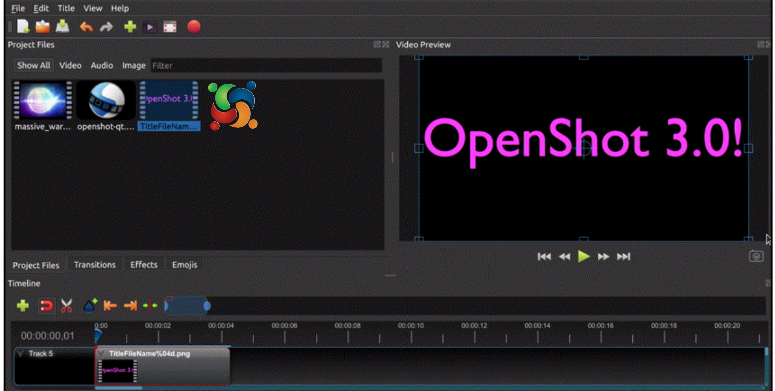
Task: Fast forward the video preview
Action: tap(603, 257)
